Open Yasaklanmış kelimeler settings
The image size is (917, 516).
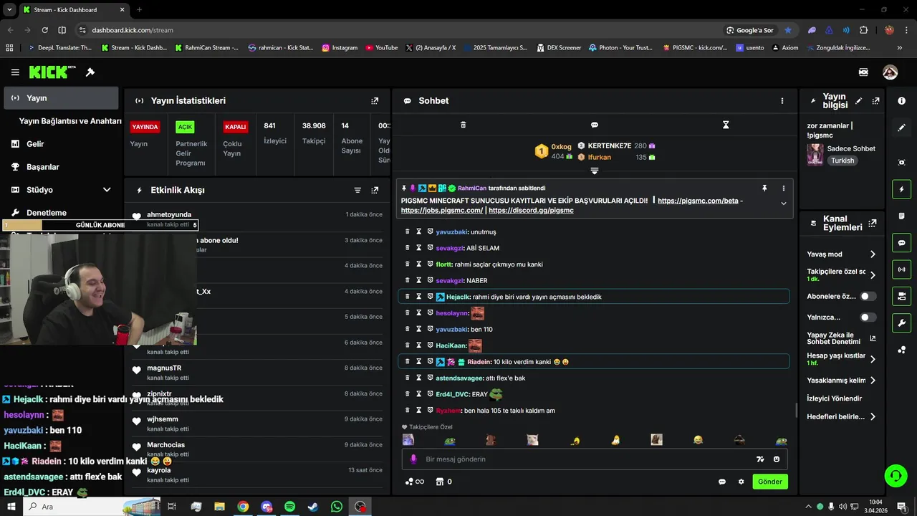[x=841, y=381]
